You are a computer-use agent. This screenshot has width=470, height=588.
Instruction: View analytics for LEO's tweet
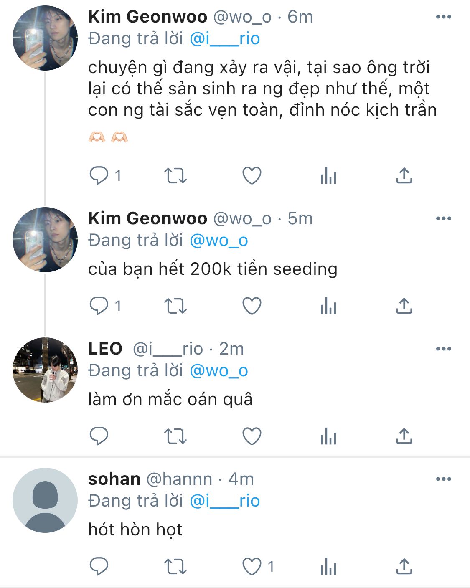[x=328, y=436]
